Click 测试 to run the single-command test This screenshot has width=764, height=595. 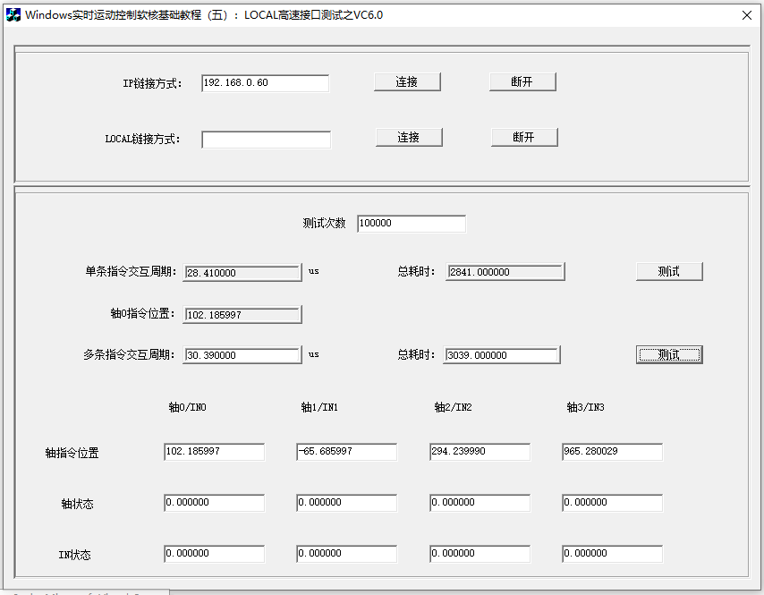[x=669, y=270]
